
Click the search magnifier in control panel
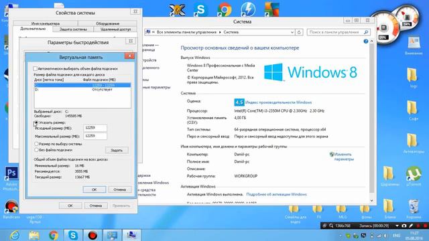[x=366, y=32]
